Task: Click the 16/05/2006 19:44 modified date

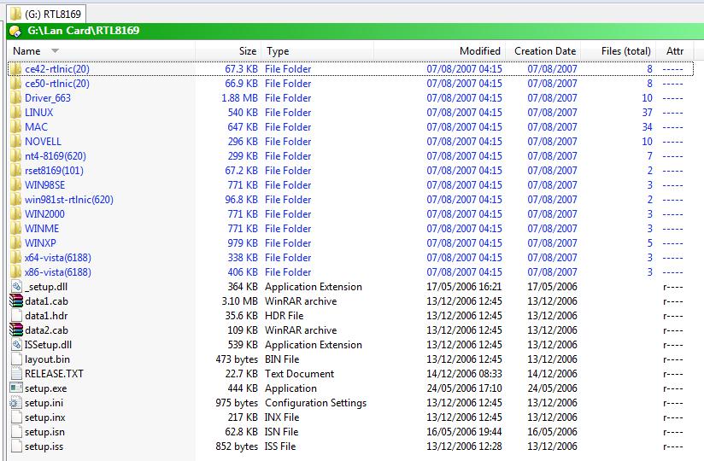Action: click(x=464, y=431)
